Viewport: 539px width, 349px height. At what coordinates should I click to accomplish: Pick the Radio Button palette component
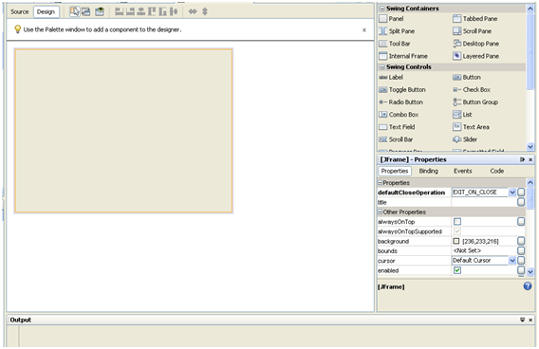[x=400, y=102]
